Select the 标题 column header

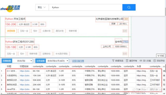click(9, 66)
